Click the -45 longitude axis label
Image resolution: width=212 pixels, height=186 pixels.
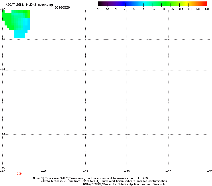[3, 171]
